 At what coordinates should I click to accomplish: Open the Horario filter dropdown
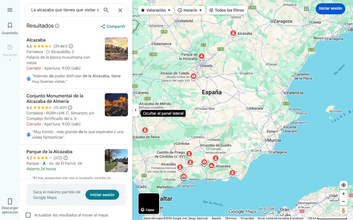tap(190, 10)
